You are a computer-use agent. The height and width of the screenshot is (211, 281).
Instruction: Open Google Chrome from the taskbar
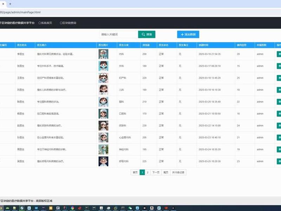pyautogui.click(x=72, y=208)
